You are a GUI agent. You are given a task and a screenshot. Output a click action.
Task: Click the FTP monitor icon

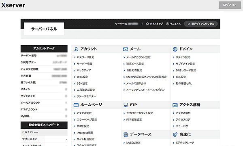126,105
